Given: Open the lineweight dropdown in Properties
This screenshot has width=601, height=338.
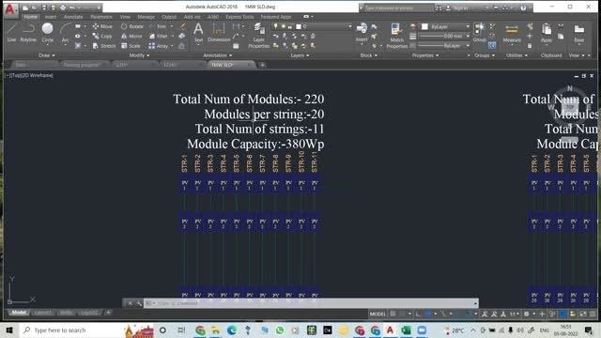Looking at the screenshot, I should [x=444, y=36].
